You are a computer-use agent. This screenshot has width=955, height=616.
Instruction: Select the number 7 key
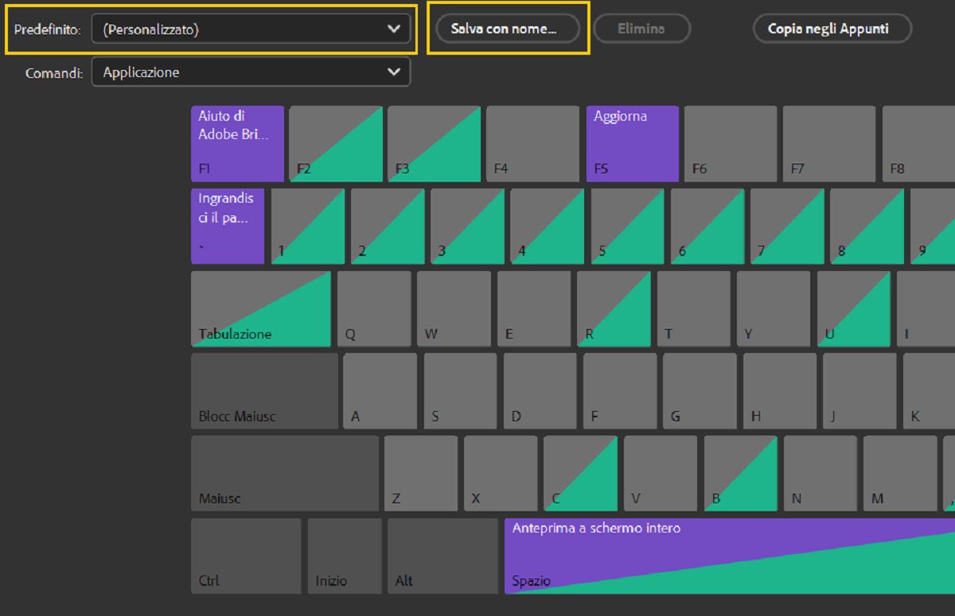click(787, 227)
